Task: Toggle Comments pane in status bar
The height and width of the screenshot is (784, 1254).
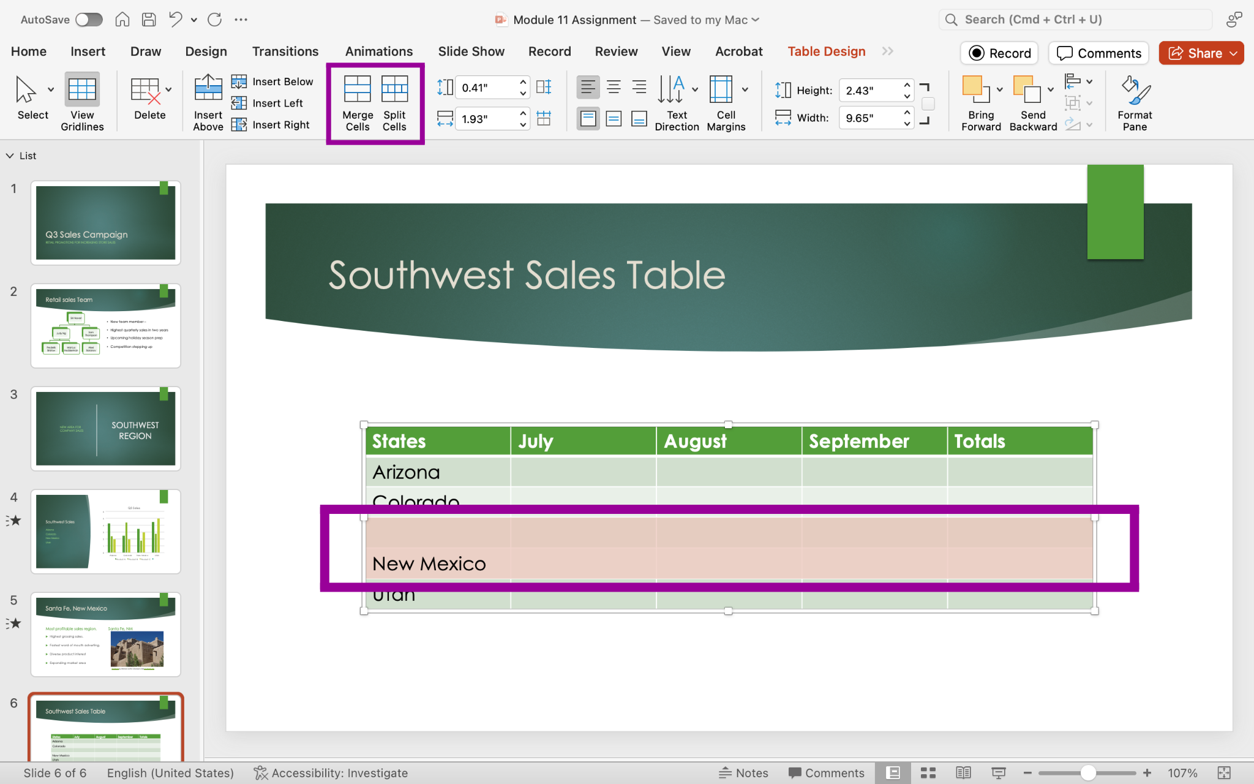Action: (827, 773)
